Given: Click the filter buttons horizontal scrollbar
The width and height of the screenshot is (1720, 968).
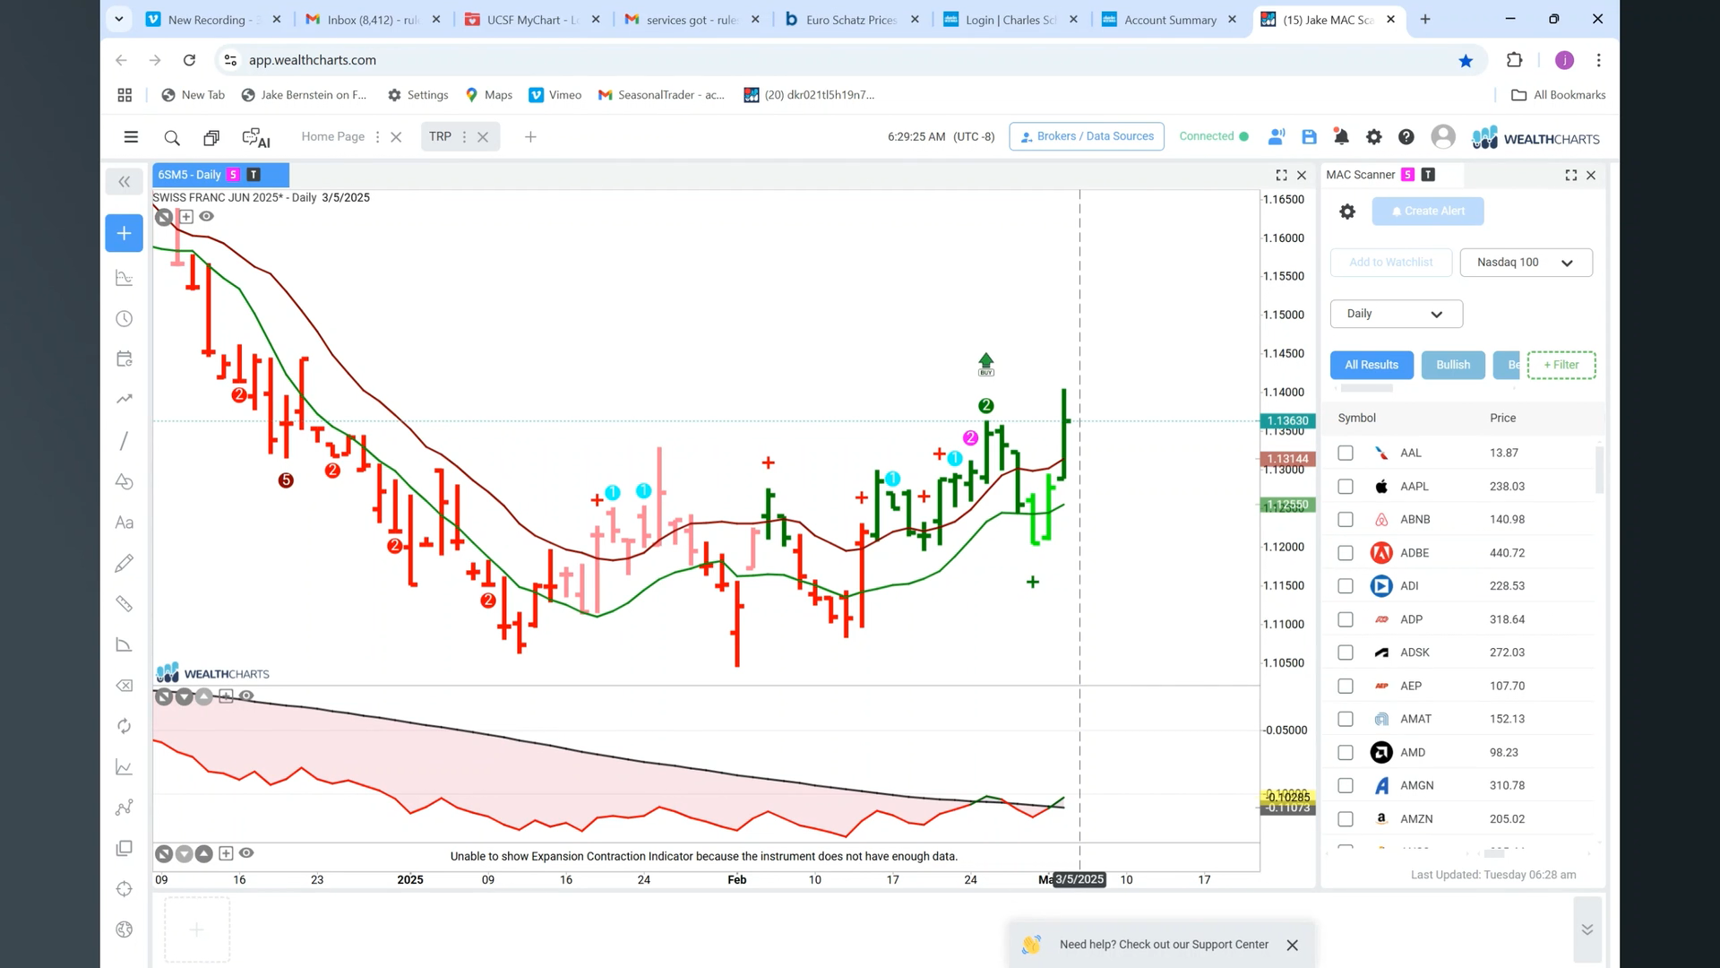Looking at the screenshot, I should 1366,388.
